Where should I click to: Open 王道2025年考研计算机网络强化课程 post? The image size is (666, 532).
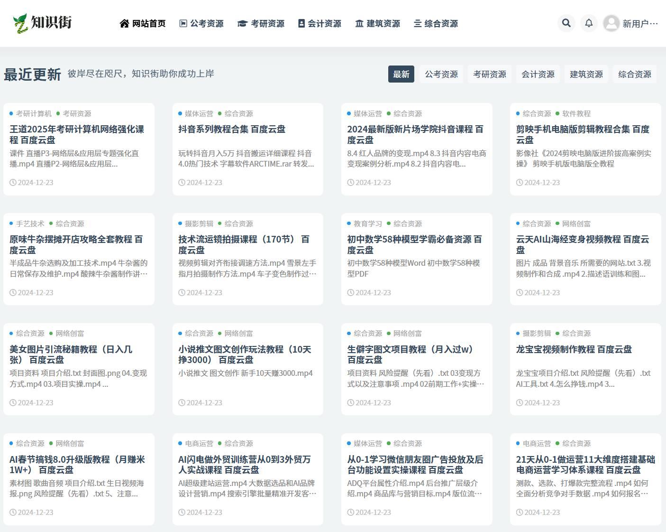point(77,134)
